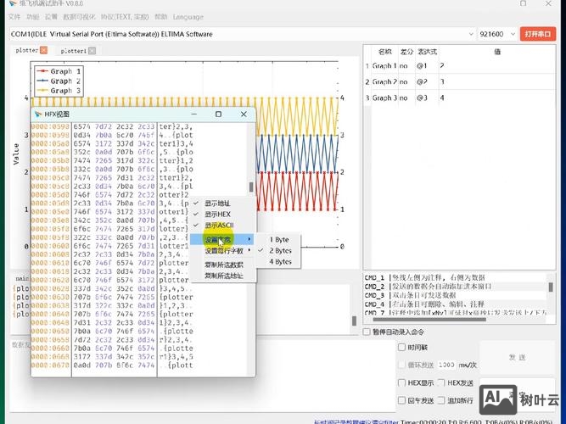Click the HEX视图 window title icon
This screenshot has height=424, width=566.
click(x=37, y=114)
